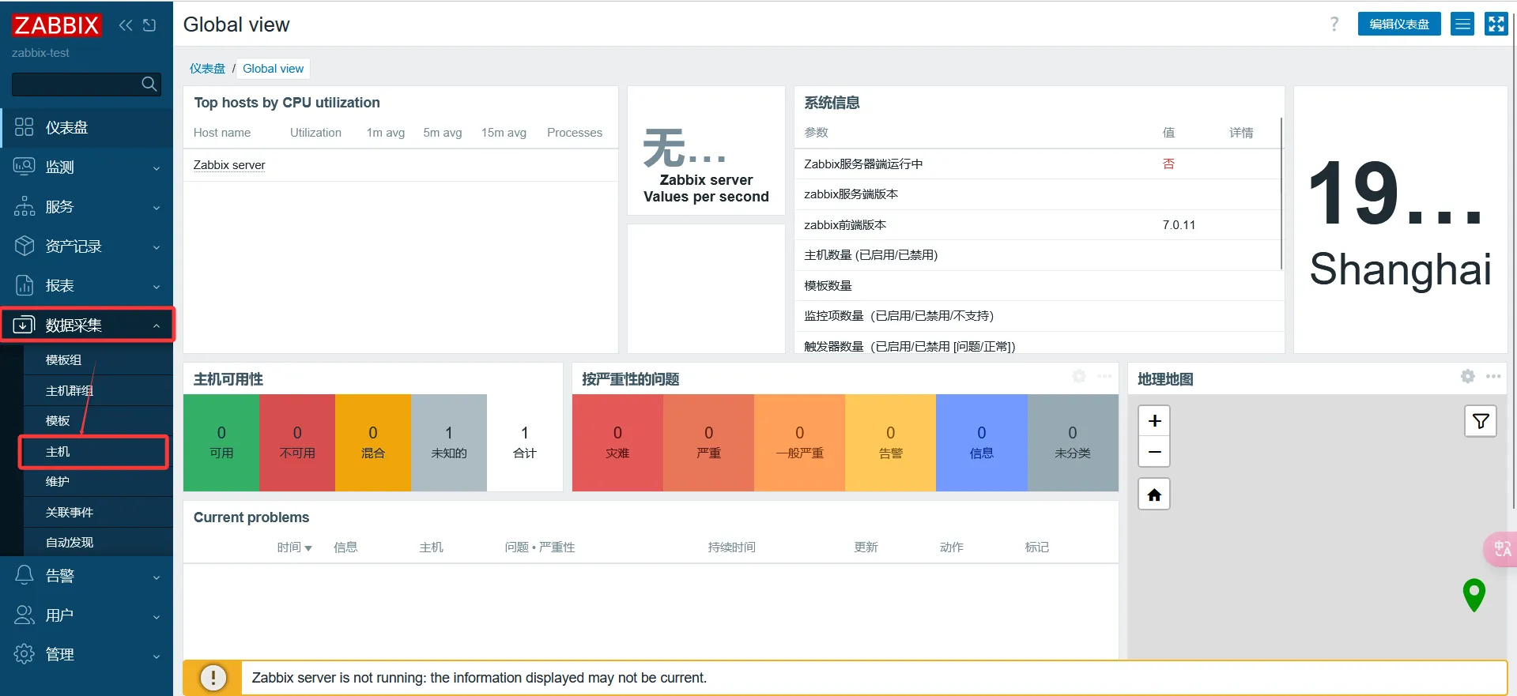The image size is (1517, 696).
Task: Open the dashboard actions hamburger menu
Action: click(x=1462, y=24)
